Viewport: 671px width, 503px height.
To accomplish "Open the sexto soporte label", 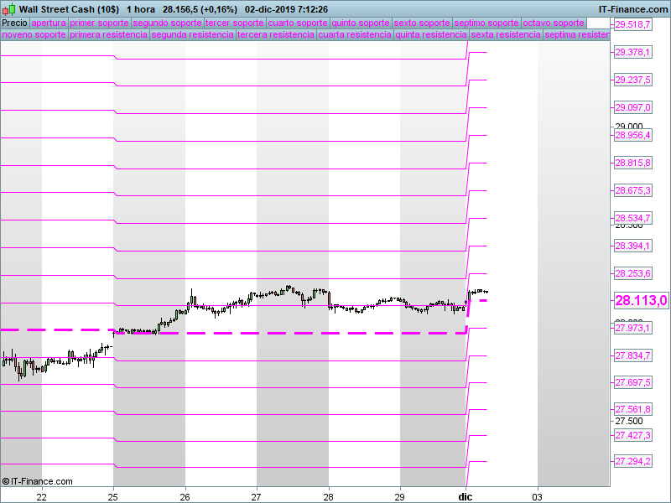I will point(422,23).
